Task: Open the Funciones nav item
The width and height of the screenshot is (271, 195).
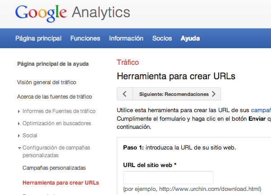Action: click(x=85, y=38)
